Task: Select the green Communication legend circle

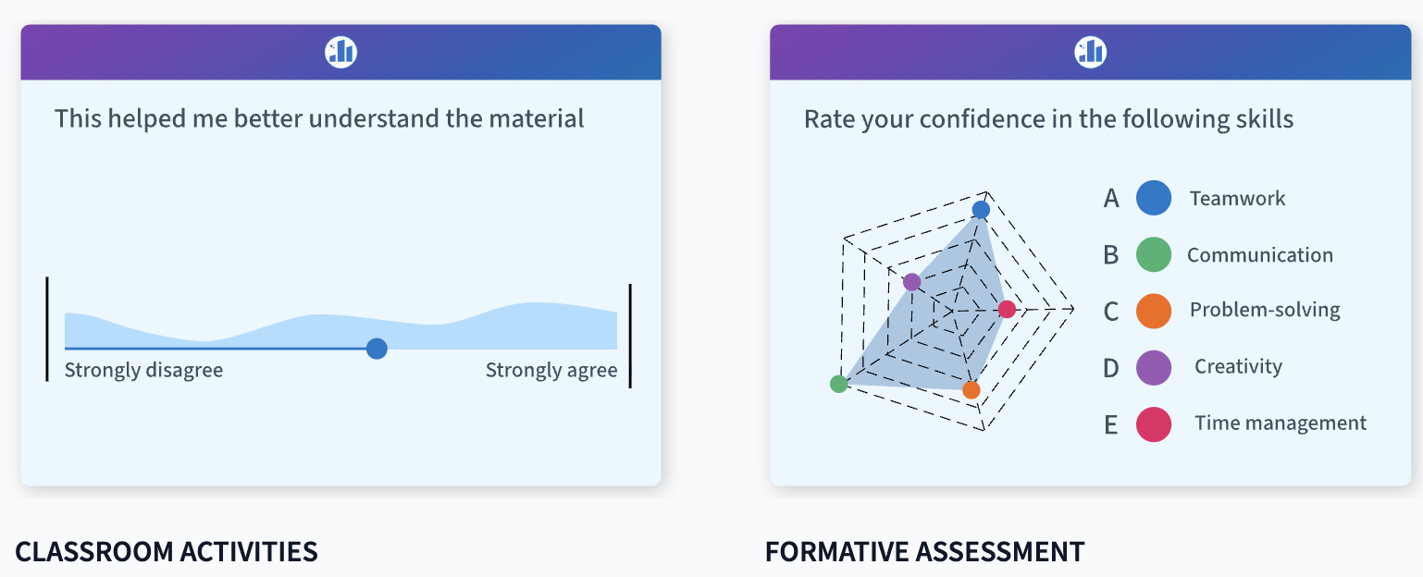Action: [x=1153, y=254]
